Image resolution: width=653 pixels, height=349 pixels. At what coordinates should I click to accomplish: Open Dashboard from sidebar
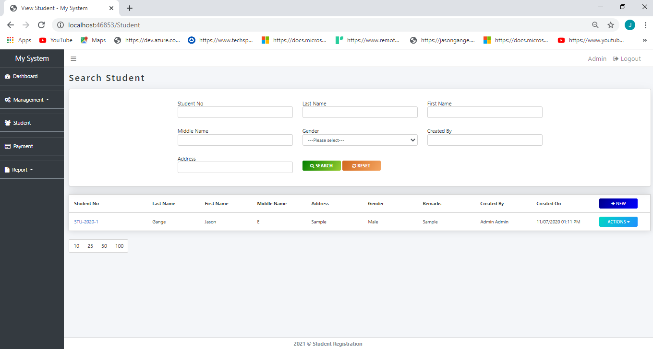[32, 76]
